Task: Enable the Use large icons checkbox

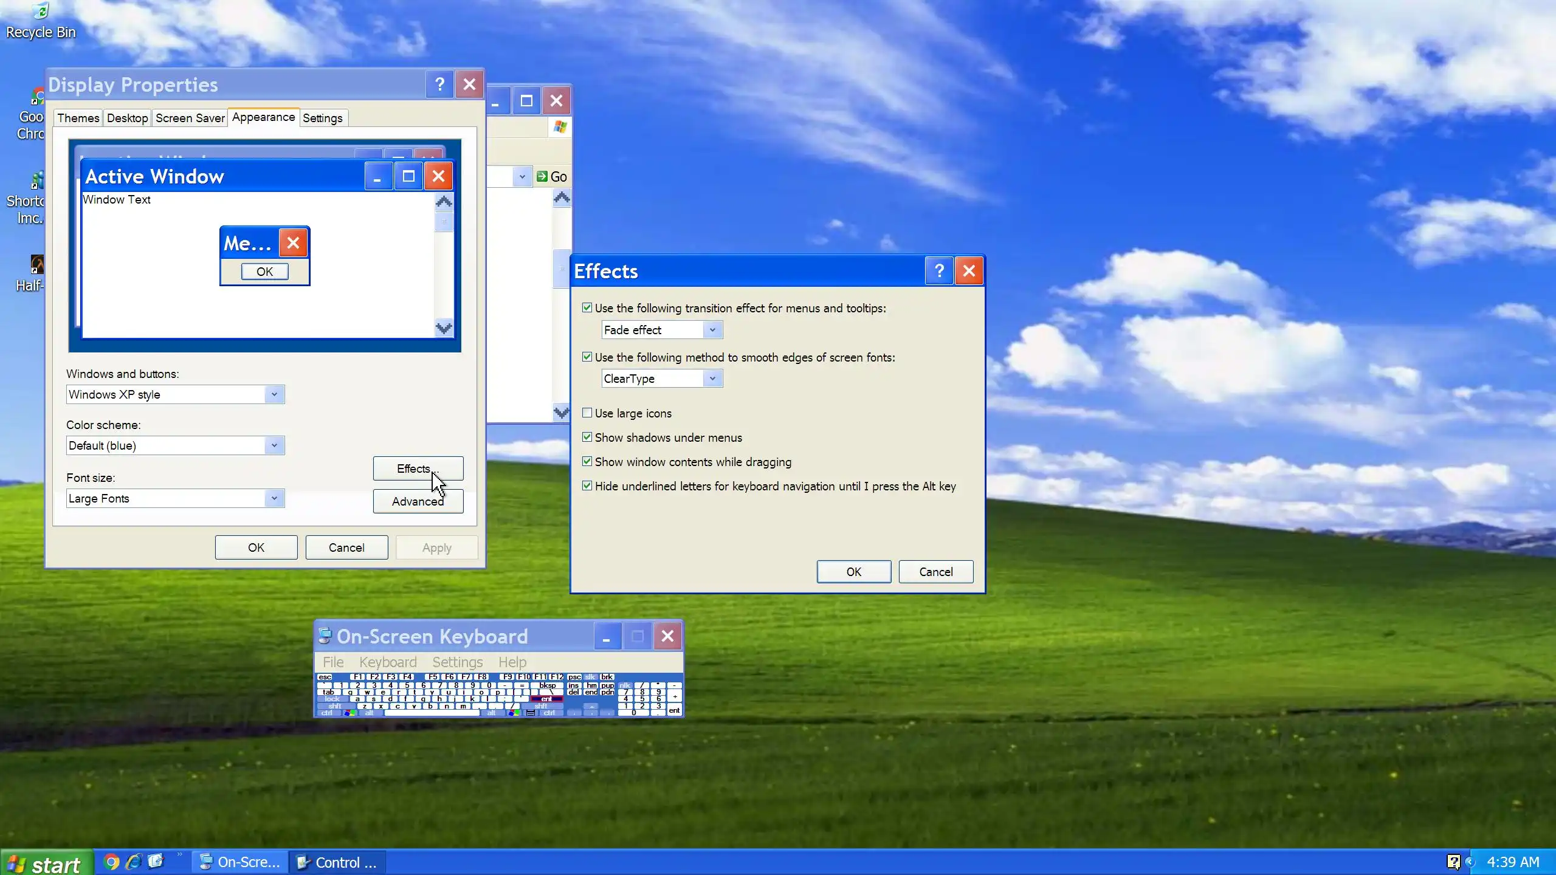Action: [x=587, y=413]
